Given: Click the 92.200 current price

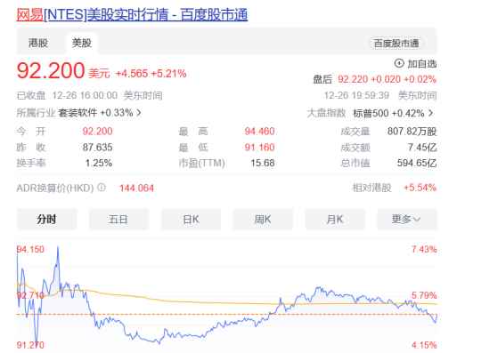Looking at the screenshot, I should 51,70.
